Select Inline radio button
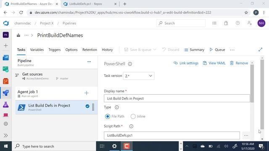The height and width of the screenshot is (151, 269). [x=133, y=117]
